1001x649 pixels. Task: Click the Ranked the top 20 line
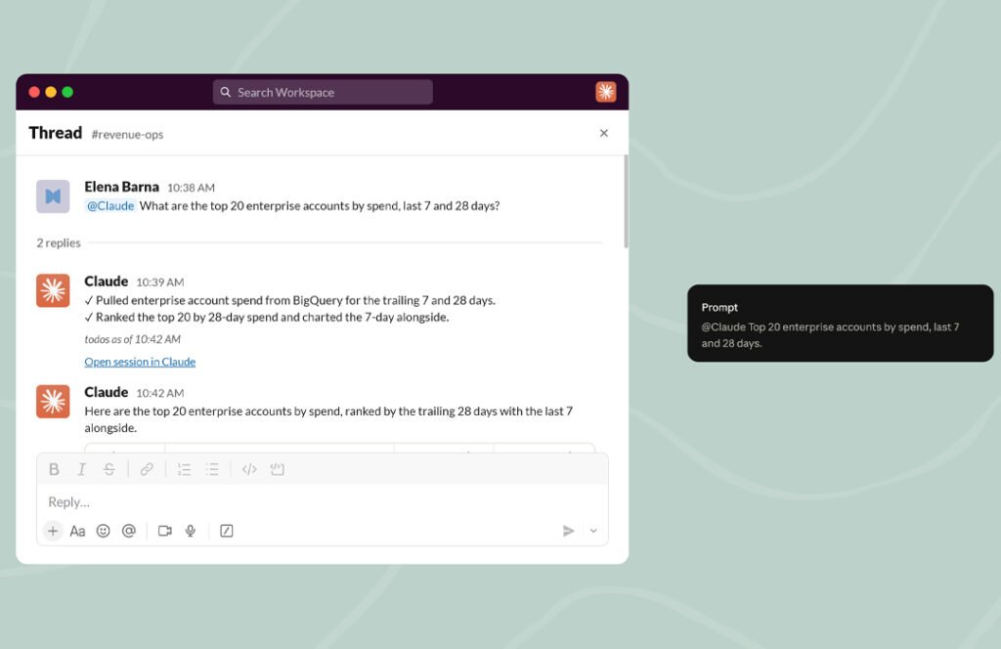point(267,317)
